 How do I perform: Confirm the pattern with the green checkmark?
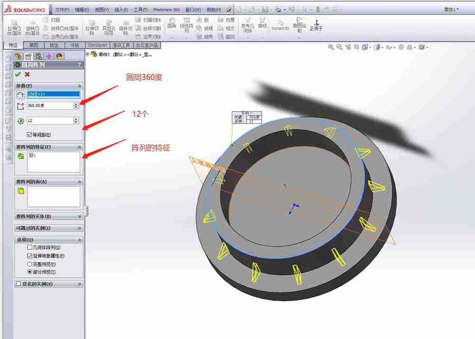(x=18, y=74)
